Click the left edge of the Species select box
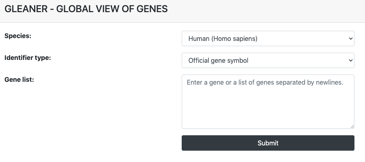This screenshot has height=162, width=365. click(x=184, y=38)
